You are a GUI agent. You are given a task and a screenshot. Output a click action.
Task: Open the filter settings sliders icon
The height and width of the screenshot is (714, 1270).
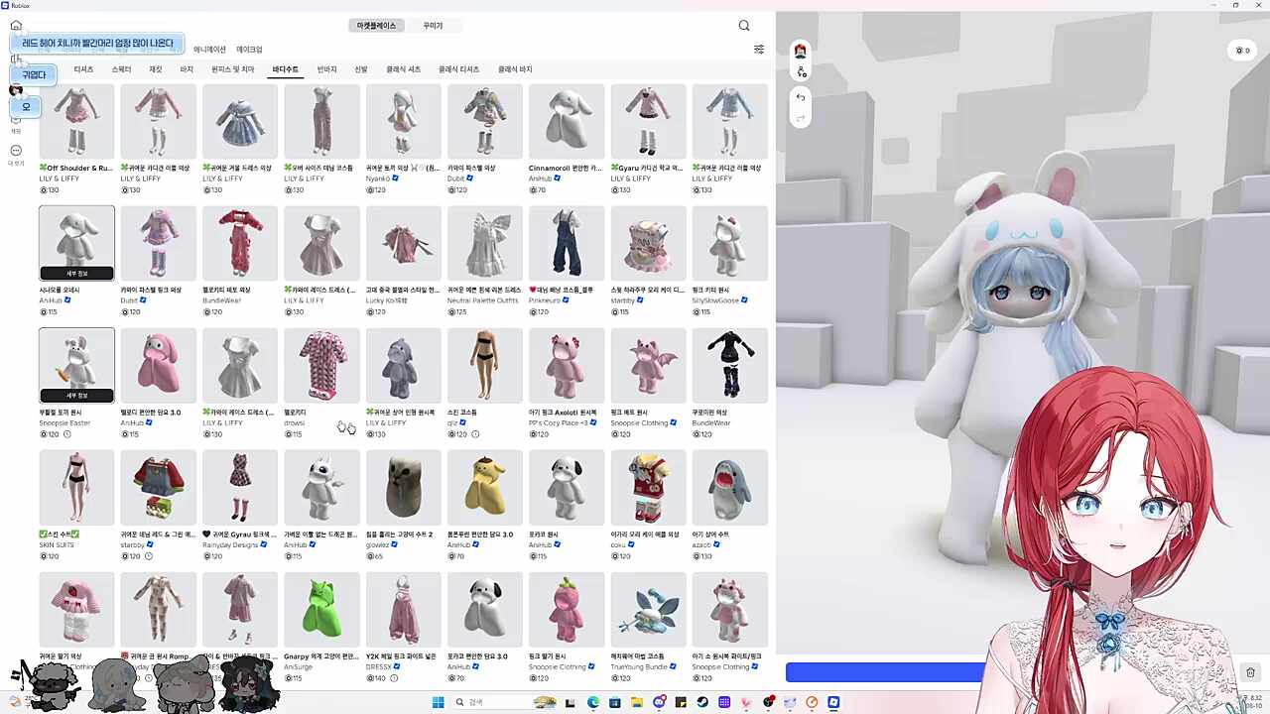click(759, 50)
